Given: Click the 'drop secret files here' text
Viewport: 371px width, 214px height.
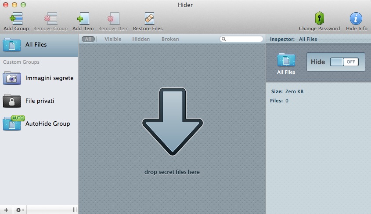Looking at the screenshot, I should (x=172, y=172).
